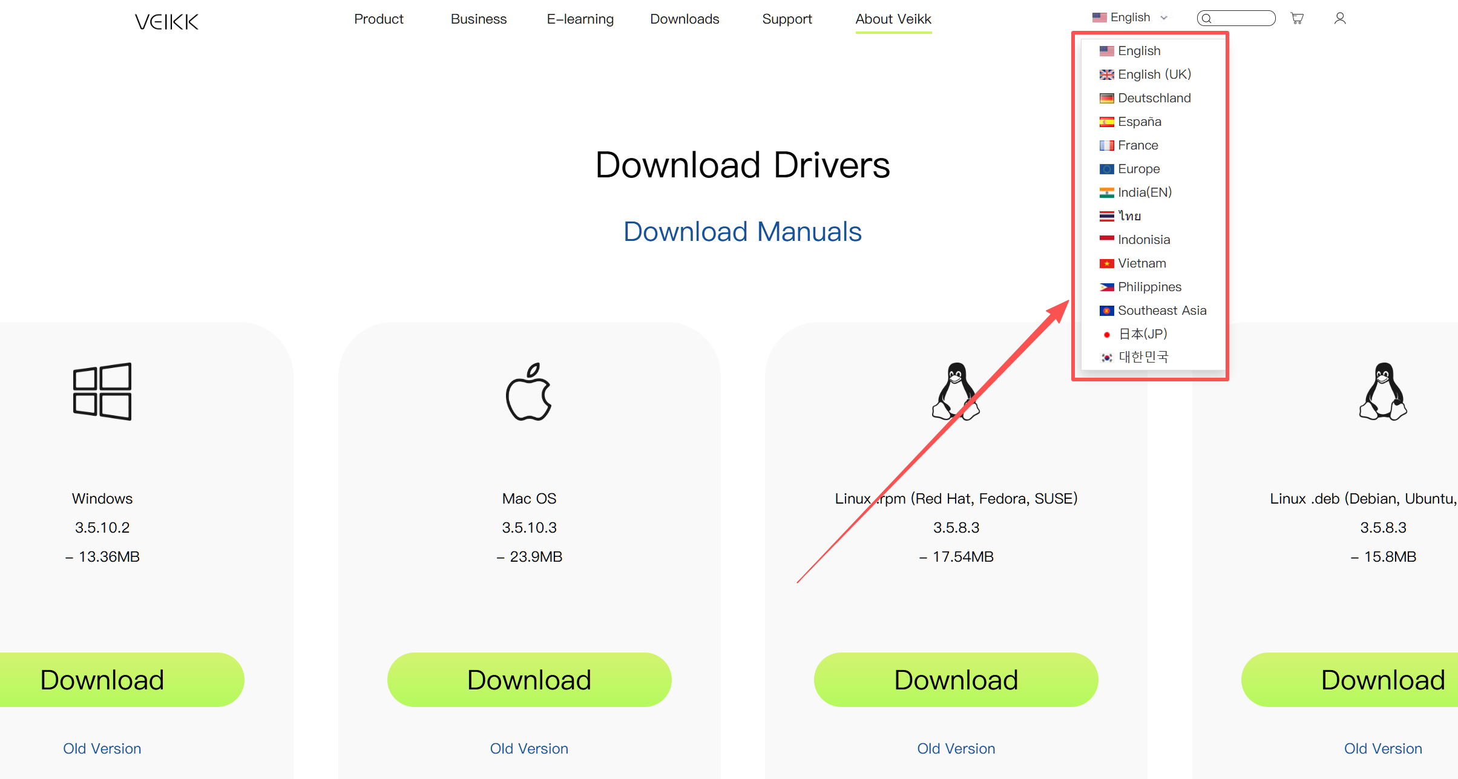Select English (UK) language option
Viewport: 1458px width, 779px height.
click(1154, 74)
